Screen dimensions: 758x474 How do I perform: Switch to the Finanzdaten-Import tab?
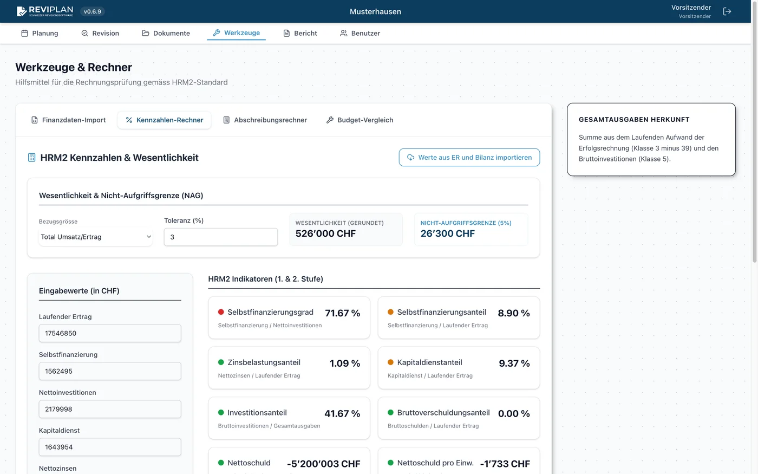pyautogui.click(x=69, y=120)
